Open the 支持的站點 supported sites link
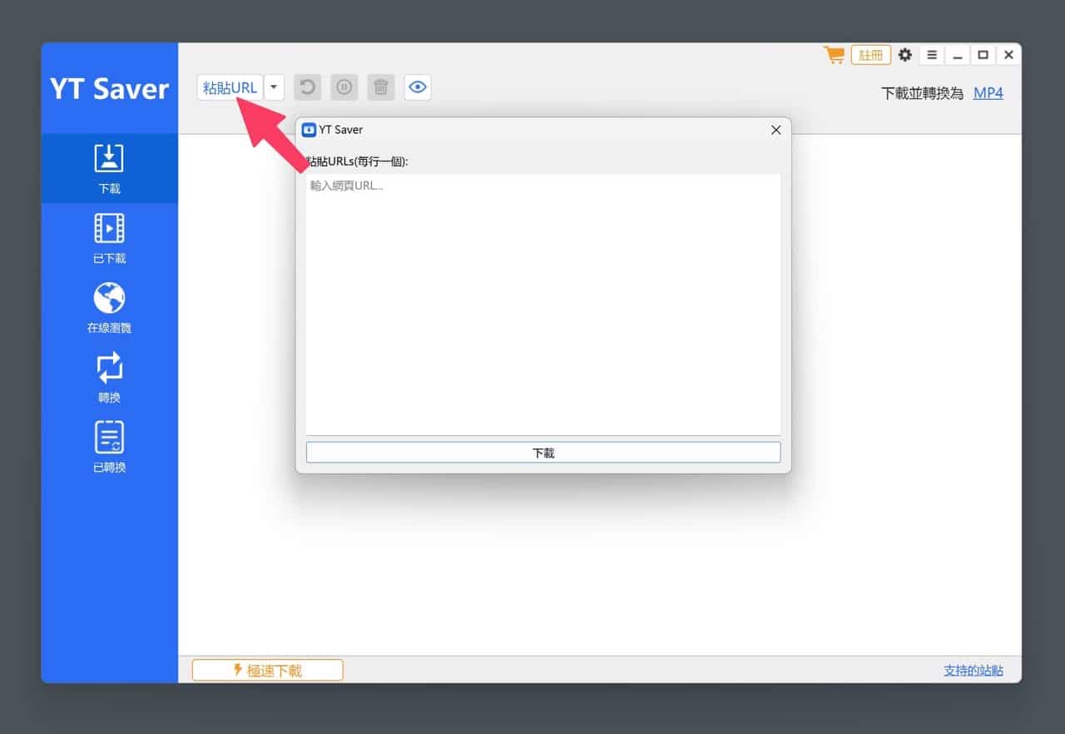This screenshot has height=734, width=1065. 973,670
